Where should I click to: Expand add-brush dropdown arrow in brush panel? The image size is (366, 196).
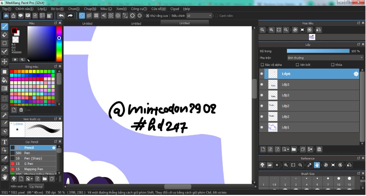[x=31, y=179]
